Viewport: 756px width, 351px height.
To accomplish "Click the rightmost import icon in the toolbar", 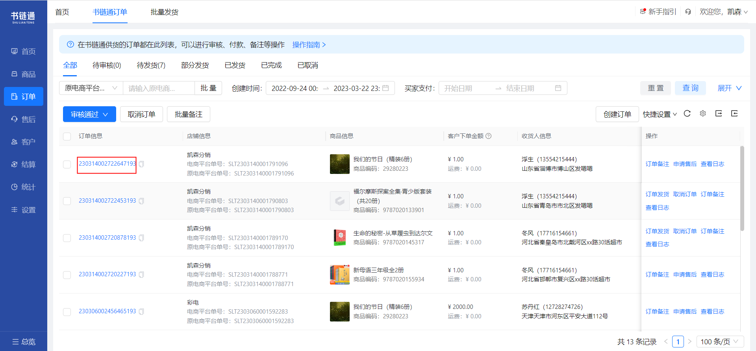I will click(734, 114).
